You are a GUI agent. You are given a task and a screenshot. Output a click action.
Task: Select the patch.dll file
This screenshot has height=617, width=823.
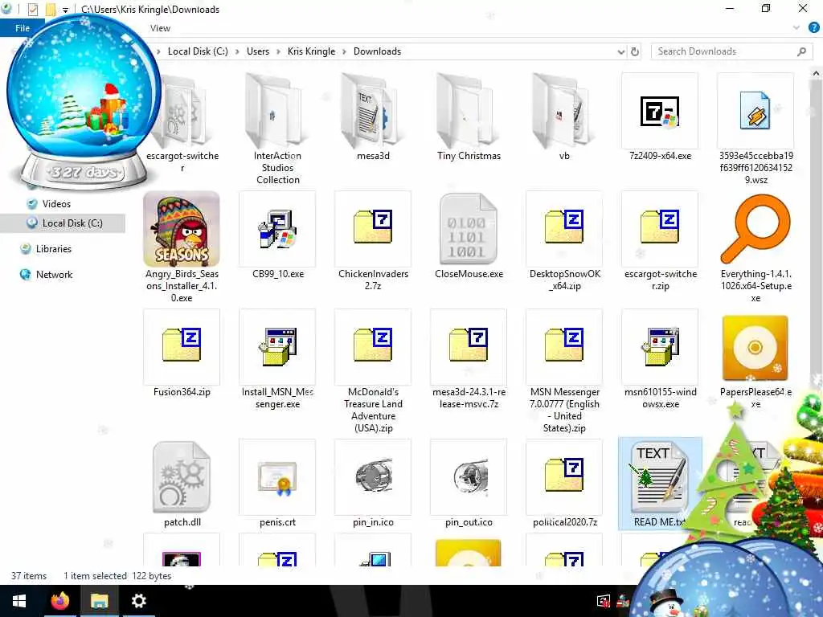coord(182,484)
